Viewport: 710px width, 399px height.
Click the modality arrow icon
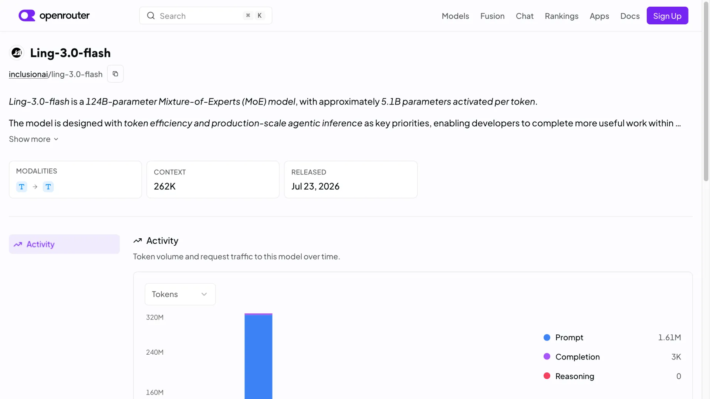(x=35, y=187)
